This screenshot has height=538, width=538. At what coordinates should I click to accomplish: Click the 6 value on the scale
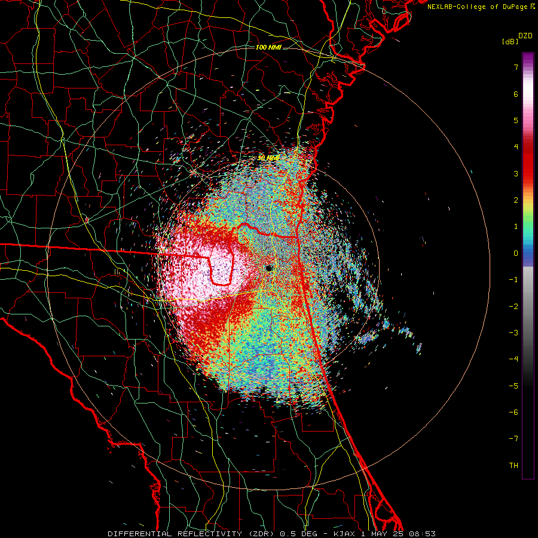[x=516, y=94]
